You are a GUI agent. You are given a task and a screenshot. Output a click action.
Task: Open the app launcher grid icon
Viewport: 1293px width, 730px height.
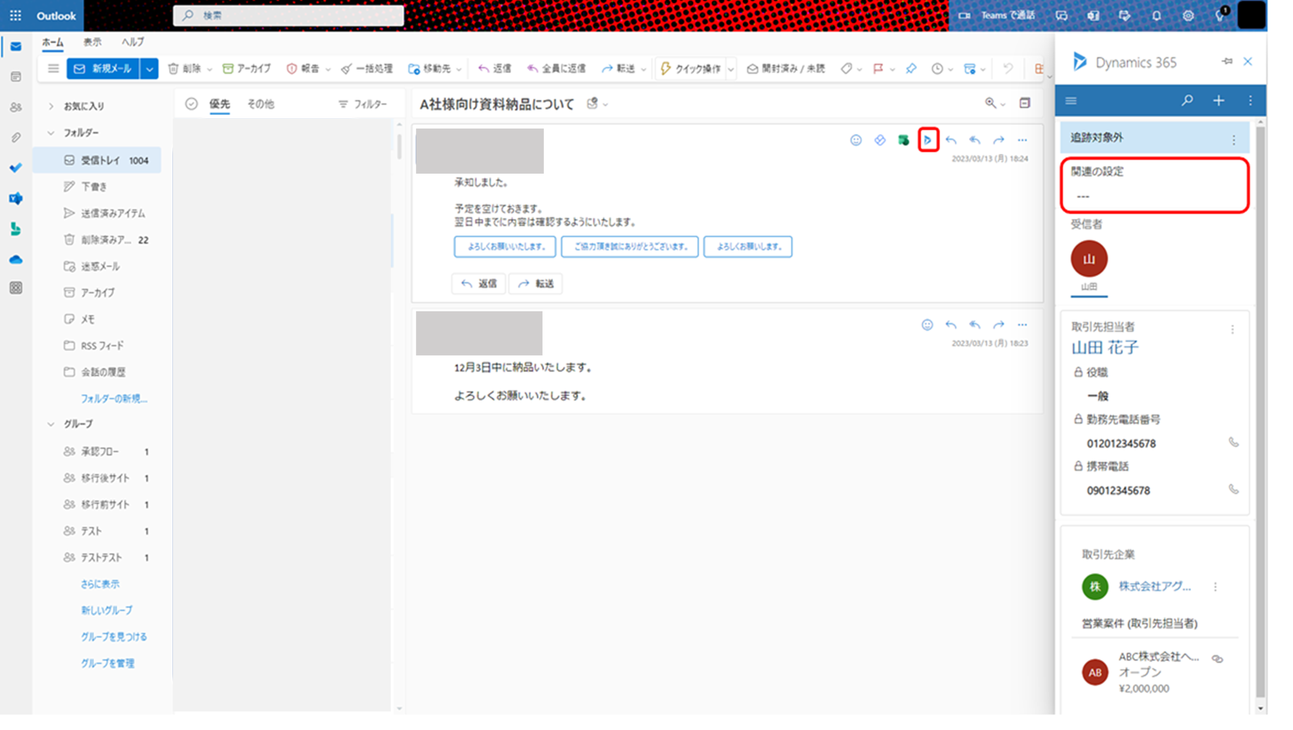16,16
